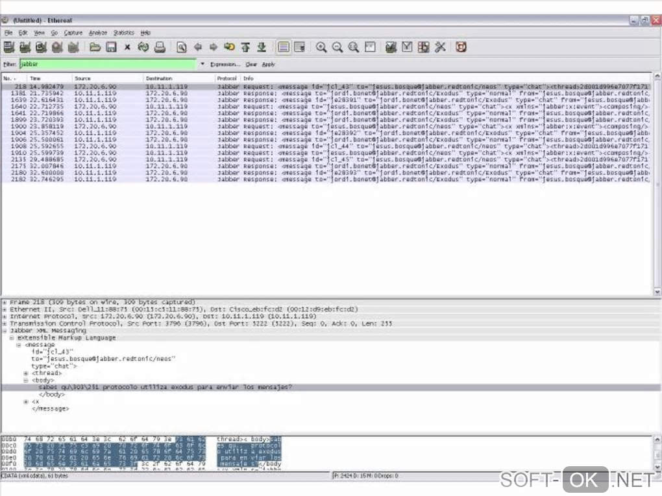Open a capture file with folder icon
This screenshot has height=496, width=662.
(95, 47)
